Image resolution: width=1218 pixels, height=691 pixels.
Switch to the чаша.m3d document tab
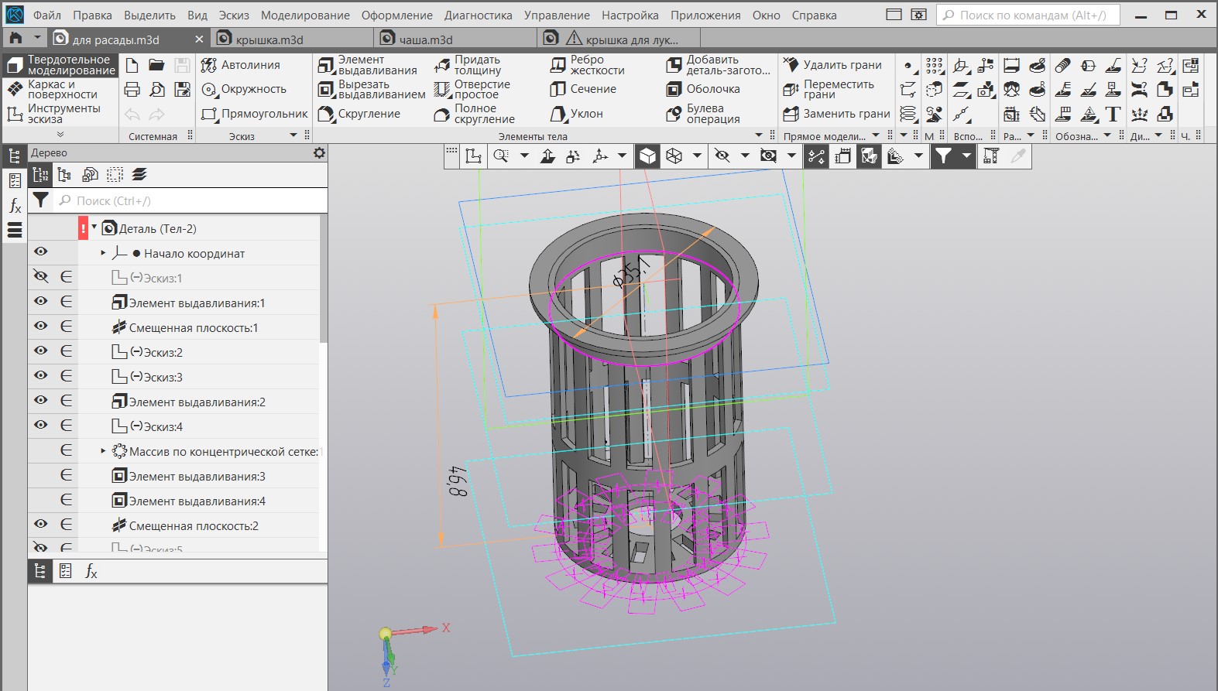click(425, 39)
